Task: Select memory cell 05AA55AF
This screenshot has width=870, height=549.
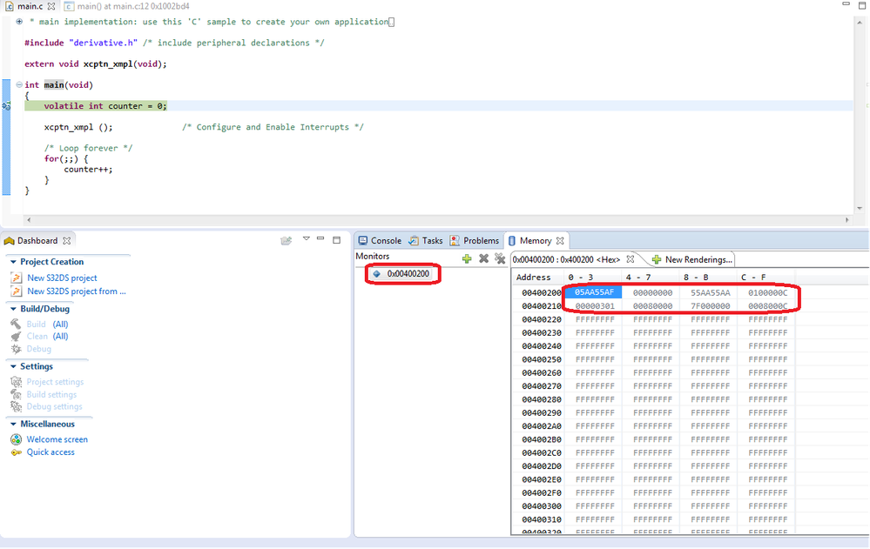Action: [x=594, y=292]
